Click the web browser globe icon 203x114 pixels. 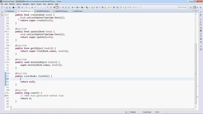114,7
